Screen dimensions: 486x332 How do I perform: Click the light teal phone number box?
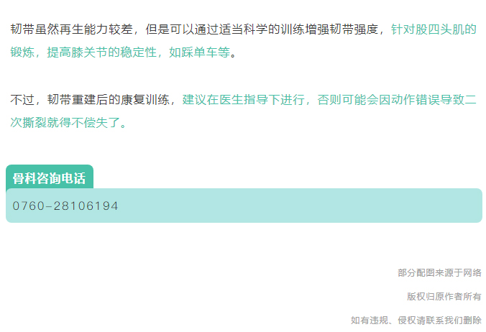[x=244, y=206]
